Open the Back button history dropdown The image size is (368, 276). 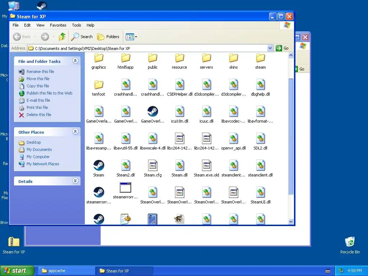pos(35,37)
